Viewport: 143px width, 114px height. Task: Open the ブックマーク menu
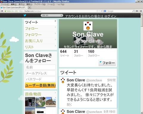tap(40, 4)
